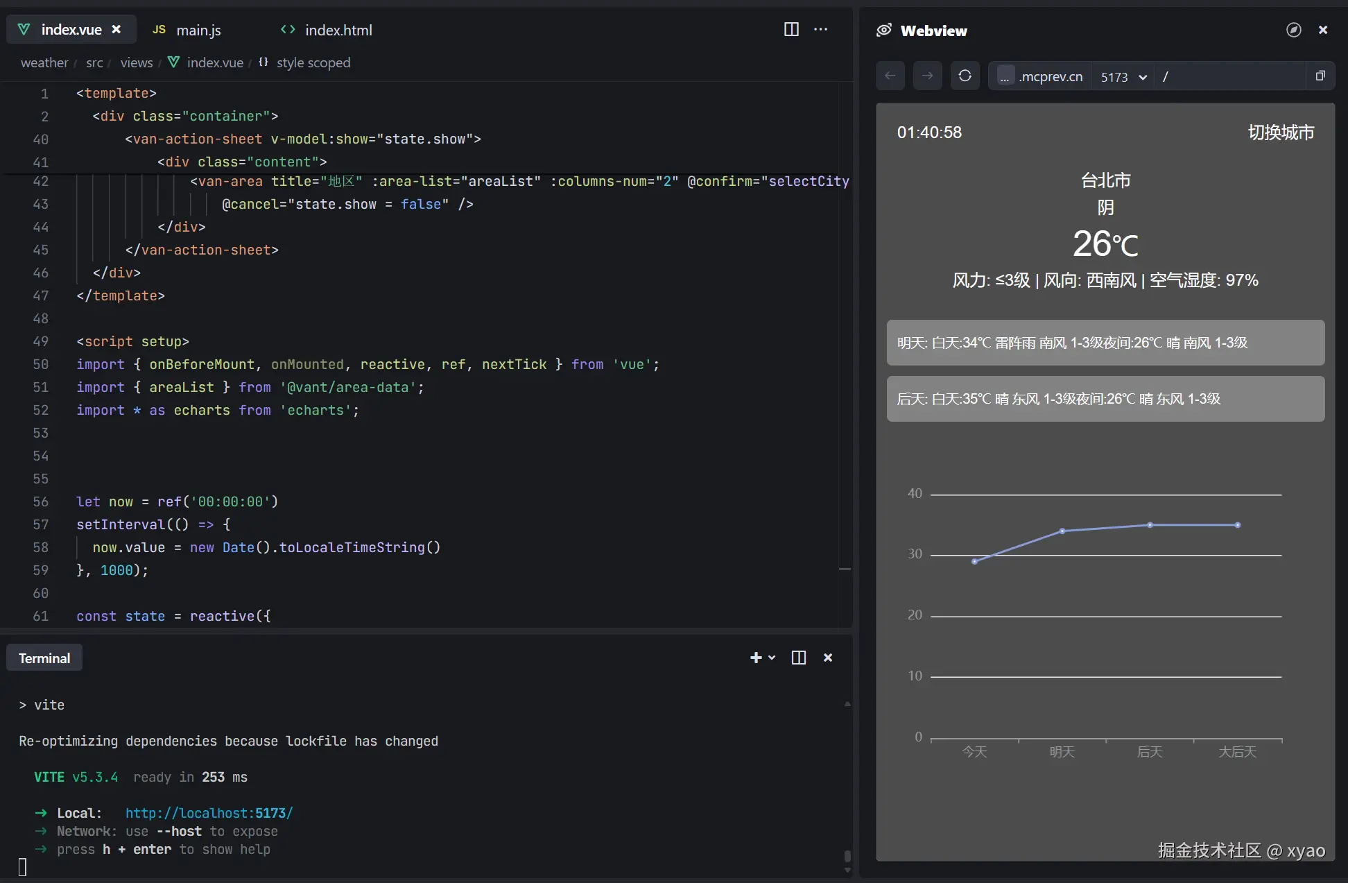Split the terminal panel
The height and width of the screenshot is (883, 1348).
point(799,658)
